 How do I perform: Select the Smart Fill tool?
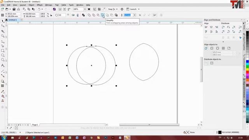[x=3, y=101]
